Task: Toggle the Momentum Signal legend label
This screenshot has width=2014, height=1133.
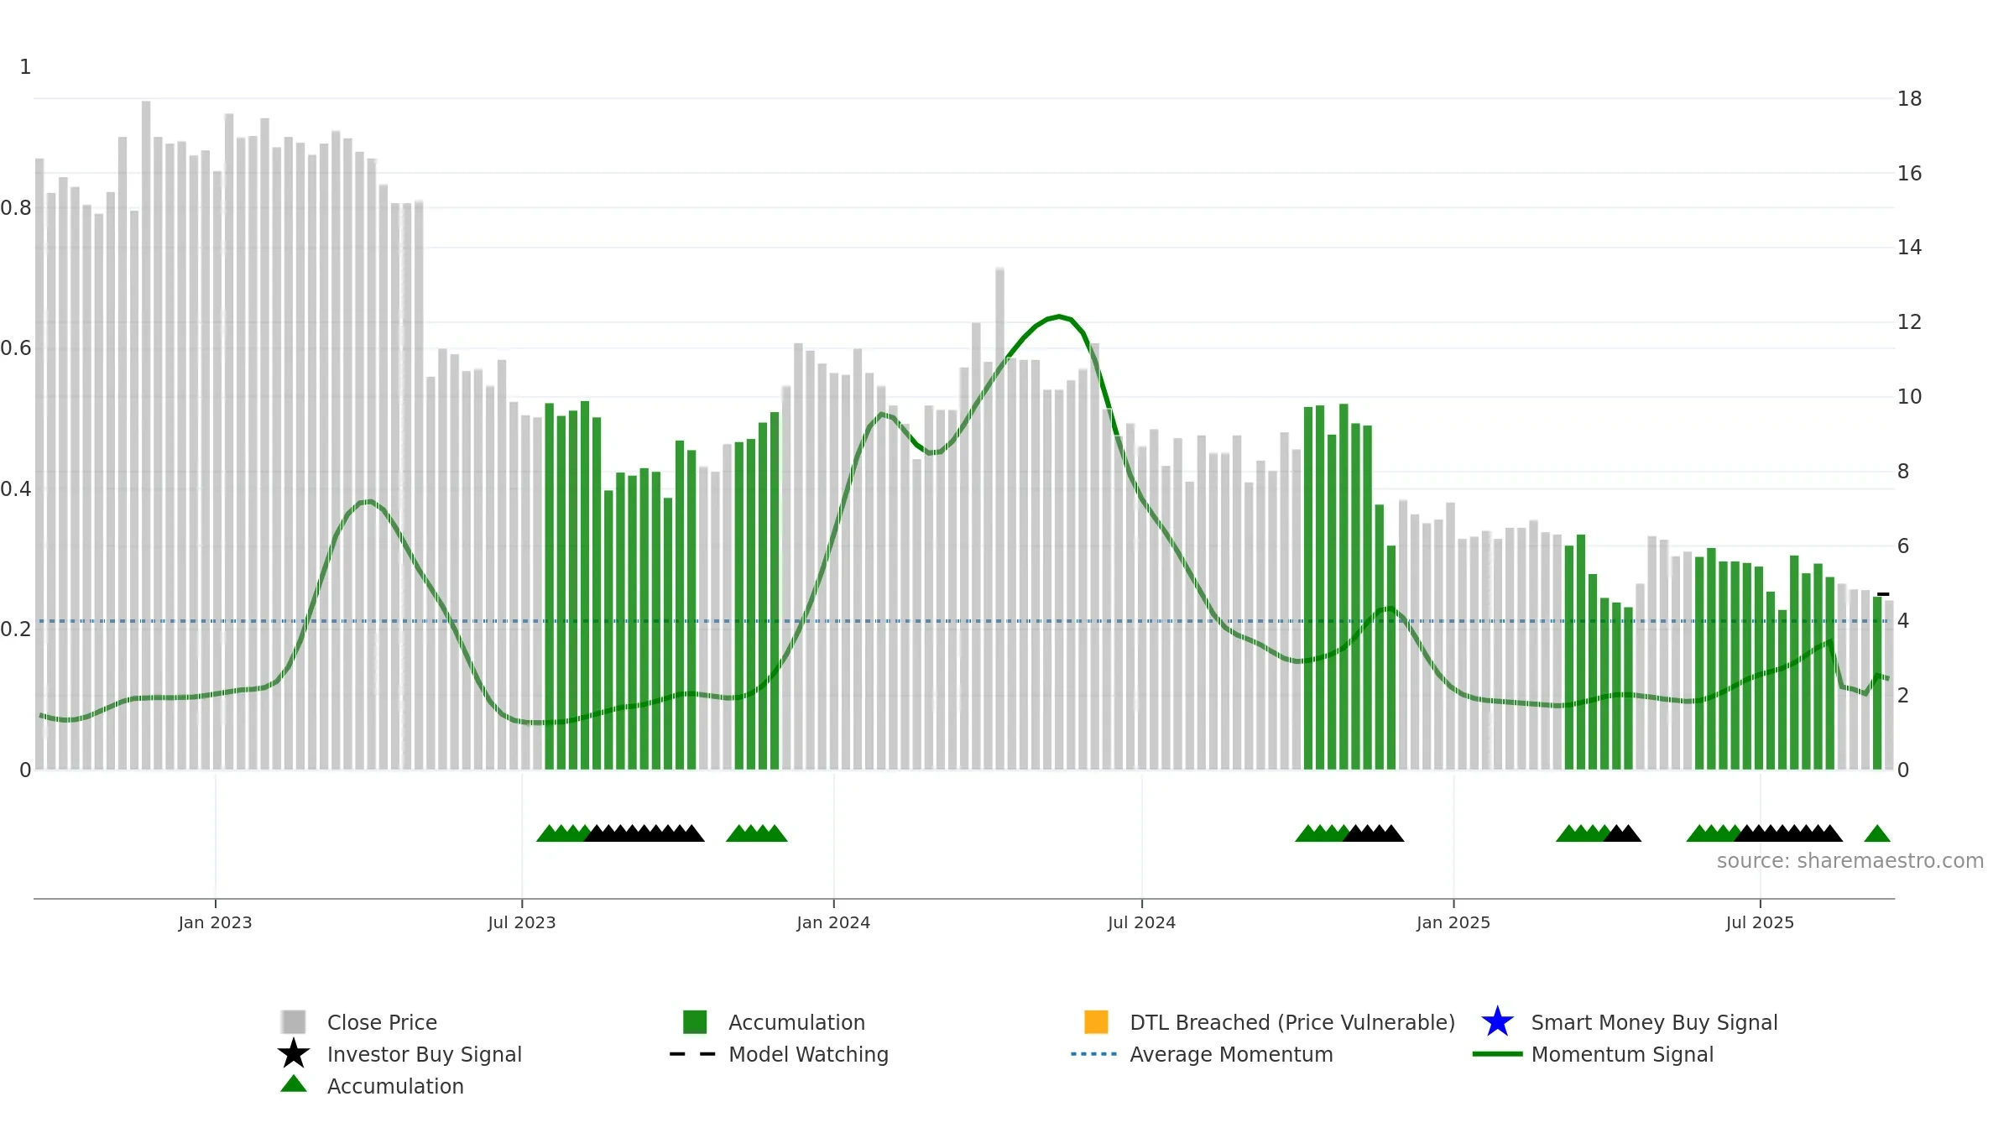Action: tap(1622, 1054)
